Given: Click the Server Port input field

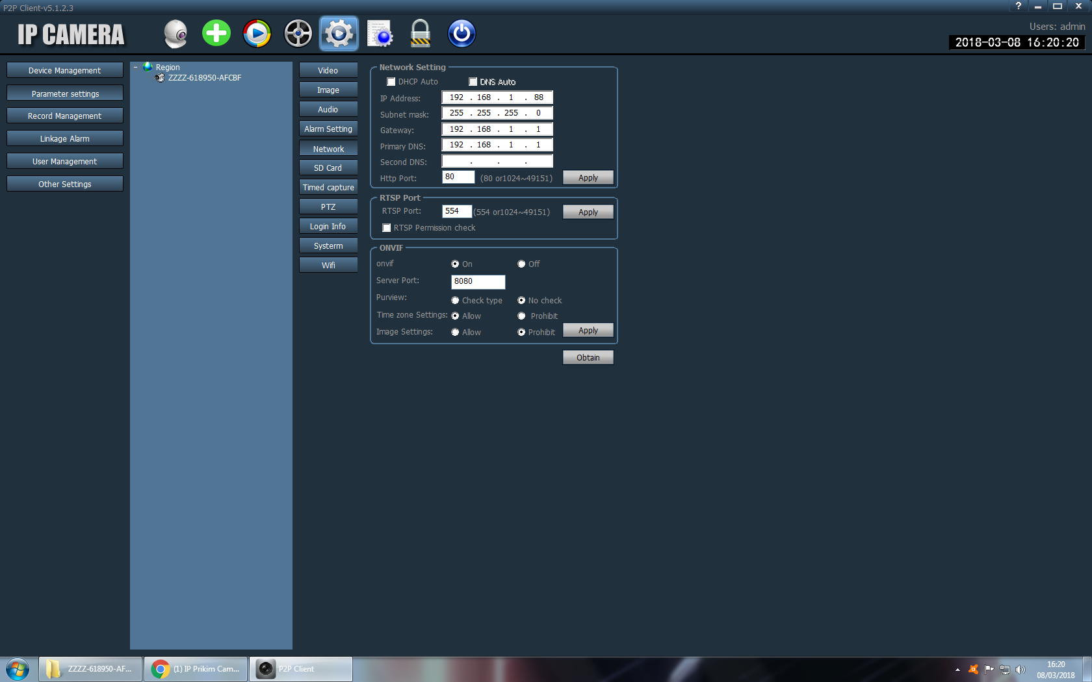Looking at the screenshot, I should (x=478, y=281).
